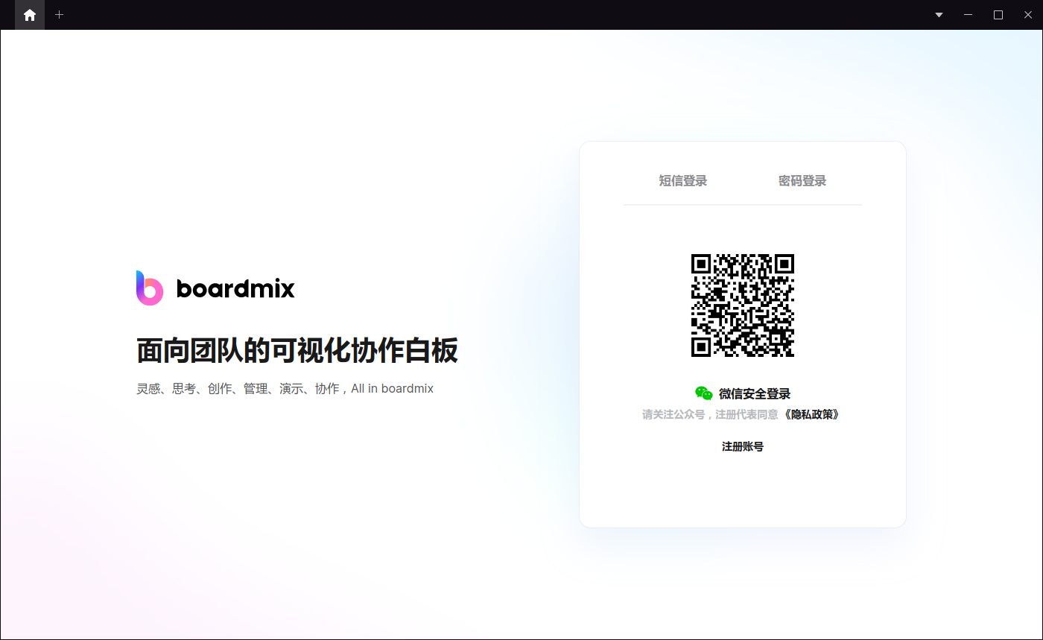Image resolution: width=1043 pixels, height=640 pixels.
Task: Click the 面向团队的可视化协作白板 headline
Action: coord(297,350)
